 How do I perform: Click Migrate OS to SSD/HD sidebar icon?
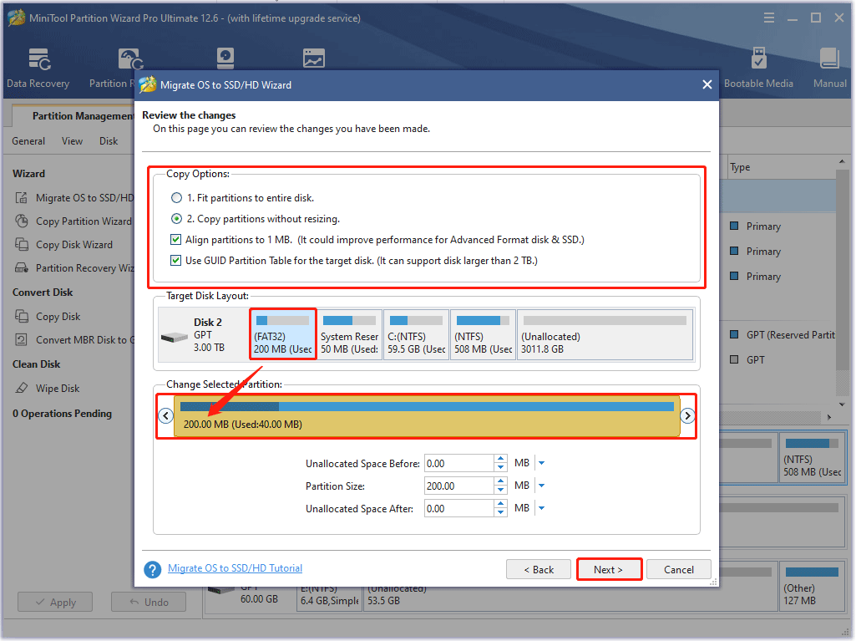click(22, 198)
